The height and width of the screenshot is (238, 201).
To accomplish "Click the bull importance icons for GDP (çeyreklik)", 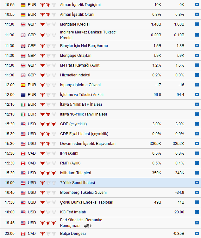I will tap(48, 124).
